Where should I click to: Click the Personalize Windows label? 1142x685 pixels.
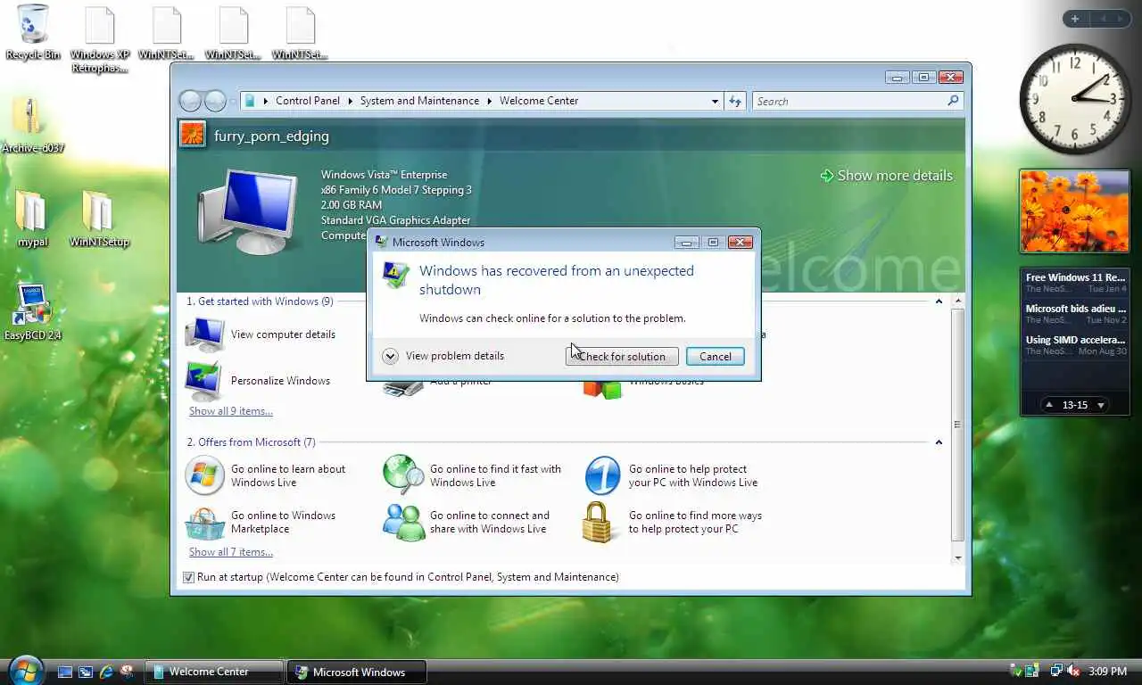coord(280,381)
